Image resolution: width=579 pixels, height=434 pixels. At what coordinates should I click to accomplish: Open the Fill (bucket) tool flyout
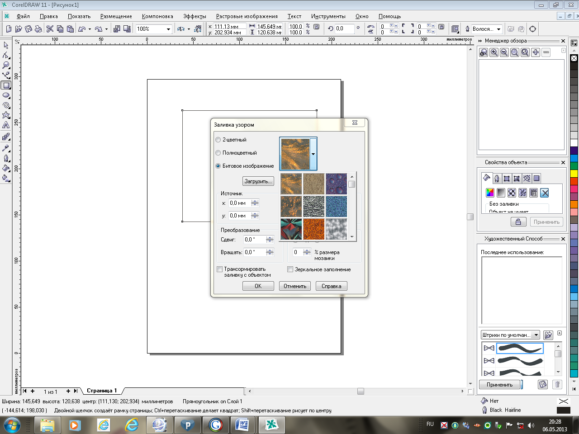tap(6, 168)
